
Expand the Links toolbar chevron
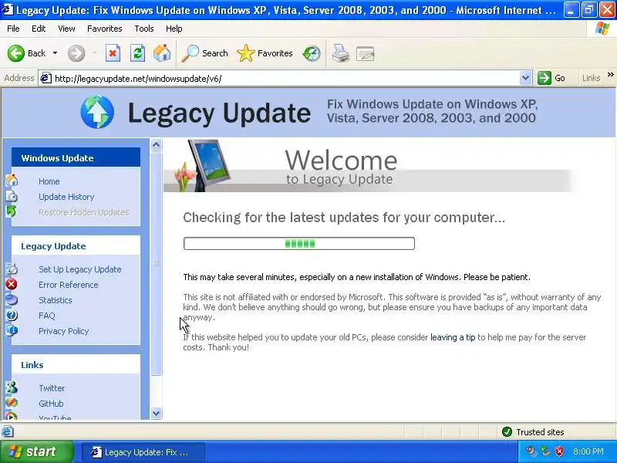(610, 74)
